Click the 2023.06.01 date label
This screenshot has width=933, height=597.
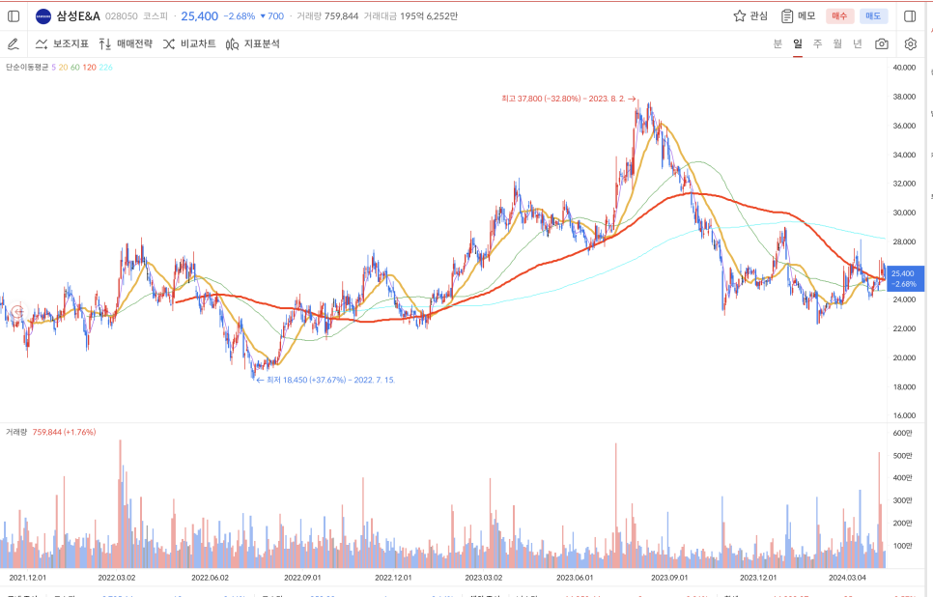click(x=575, y=578)
